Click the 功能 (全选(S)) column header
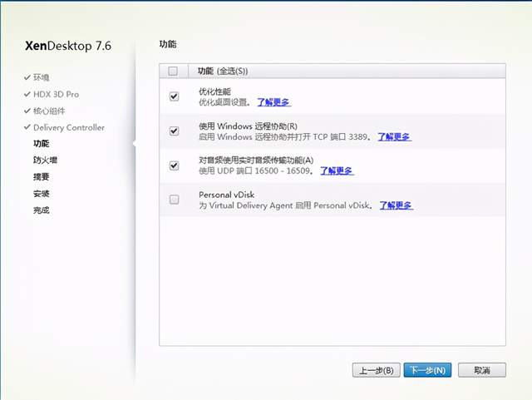 coord(223,72)
